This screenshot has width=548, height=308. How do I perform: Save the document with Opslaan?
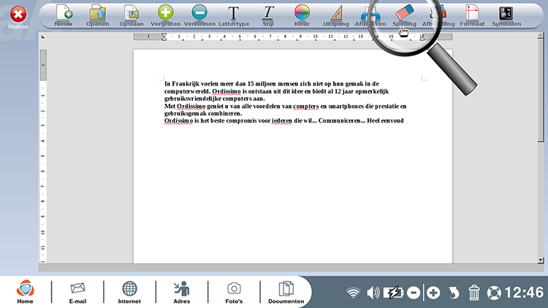132,15
